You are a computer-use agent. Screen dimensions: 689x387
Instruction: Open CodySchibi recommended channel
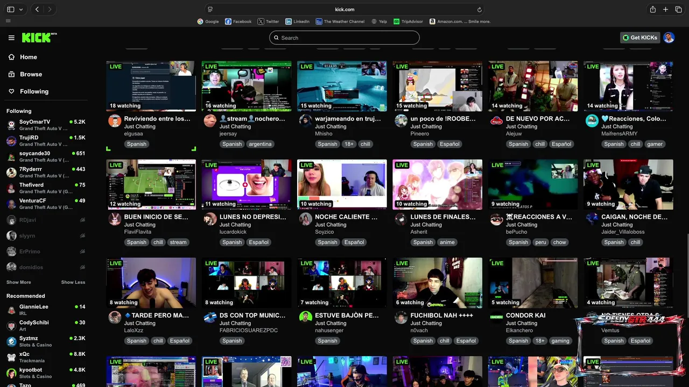(x=46, y=326)
